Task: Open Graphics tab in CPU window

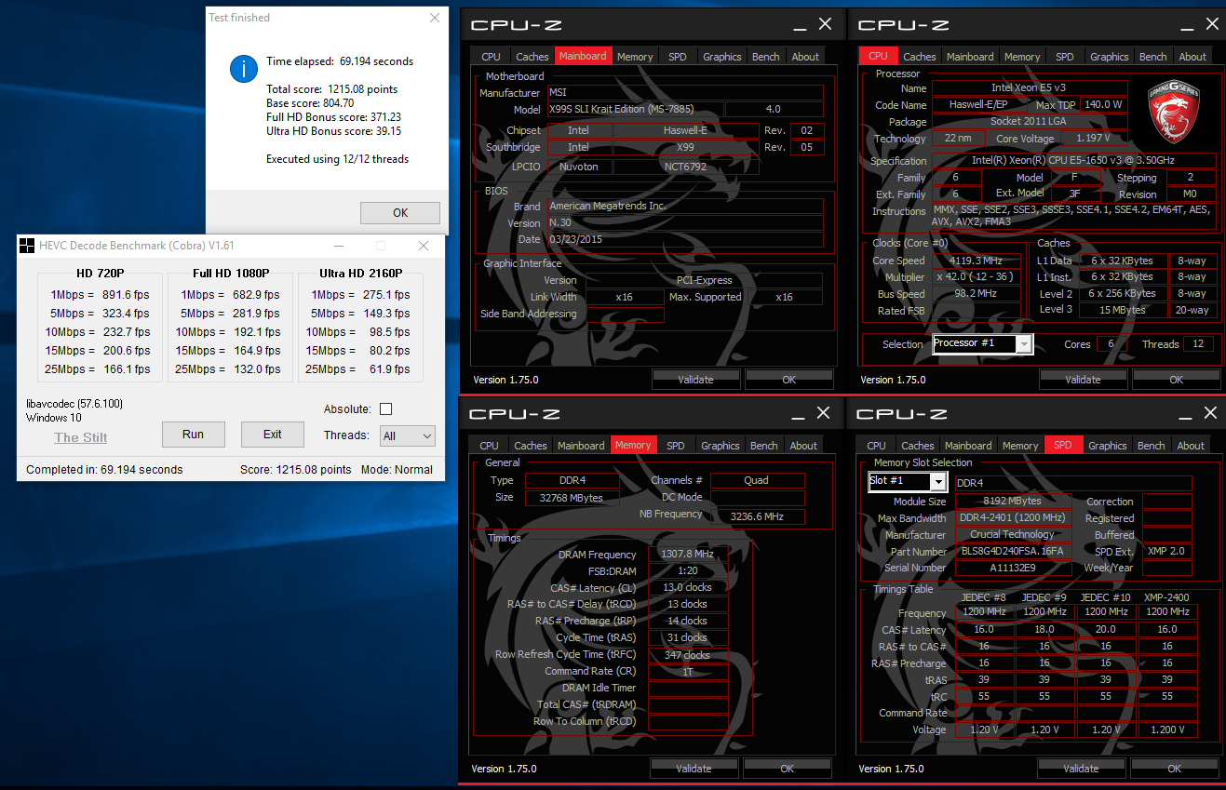Action: coord(1110,57)
